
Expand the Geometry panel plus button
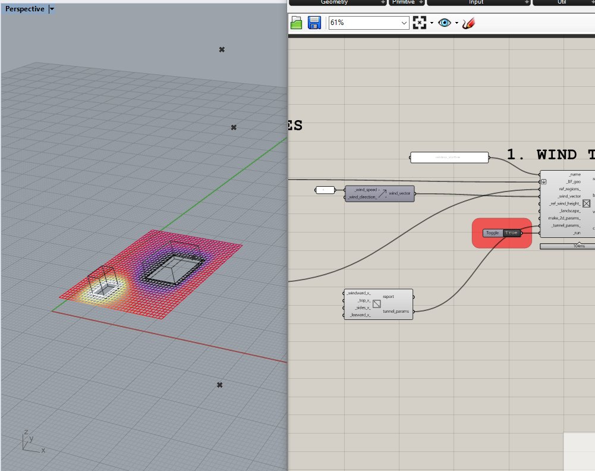[x=383, y=2]
